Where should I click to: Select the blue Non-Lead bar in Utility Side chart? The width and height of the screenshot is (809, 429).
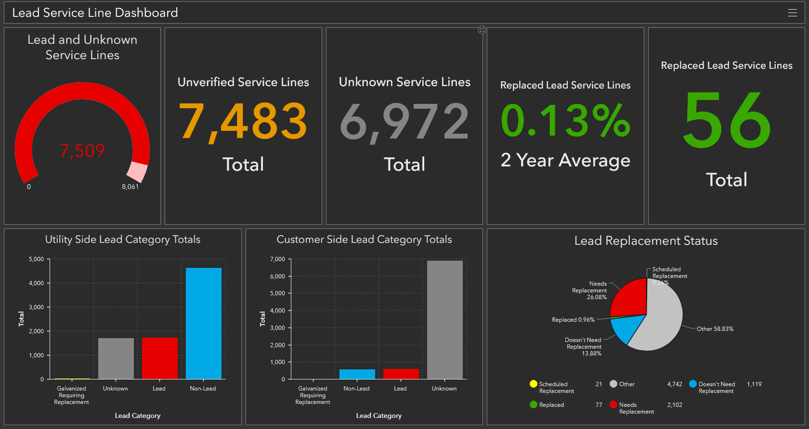[x=204, y=323]
